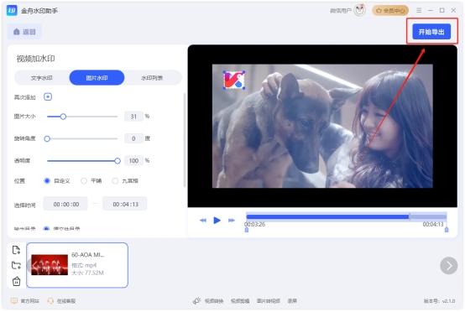Click the speaker promo icon at bottom
This screenshot has width=465, height=312.
tap(196, 301)
